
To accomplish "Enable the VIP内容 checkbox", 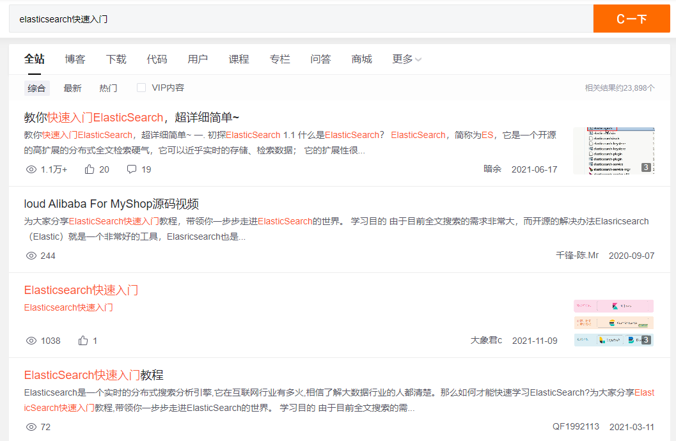I will (141, 88).
